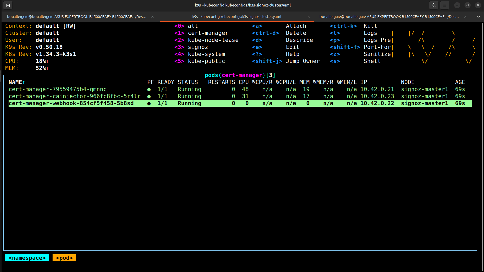
Task: Click the RESTARTS column header
Action: (x=221, y=82)
